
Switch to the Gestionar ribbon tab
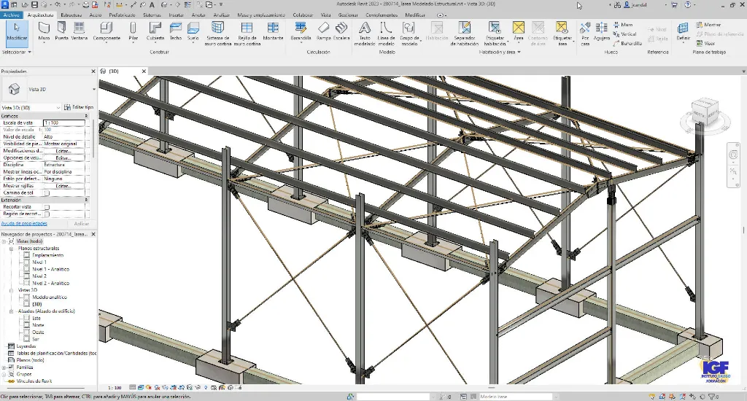pyautogui.click(x=348, y=15)
